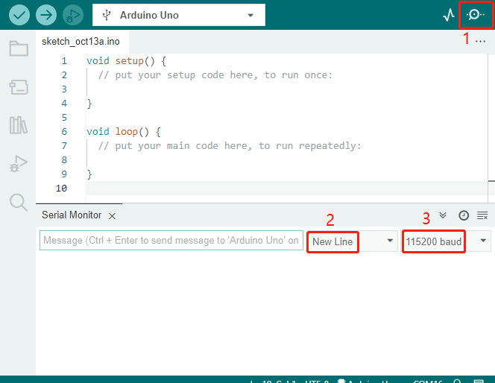Click the Upload arrow button
This screenshot has width=495, height=383.
[46, 15]
